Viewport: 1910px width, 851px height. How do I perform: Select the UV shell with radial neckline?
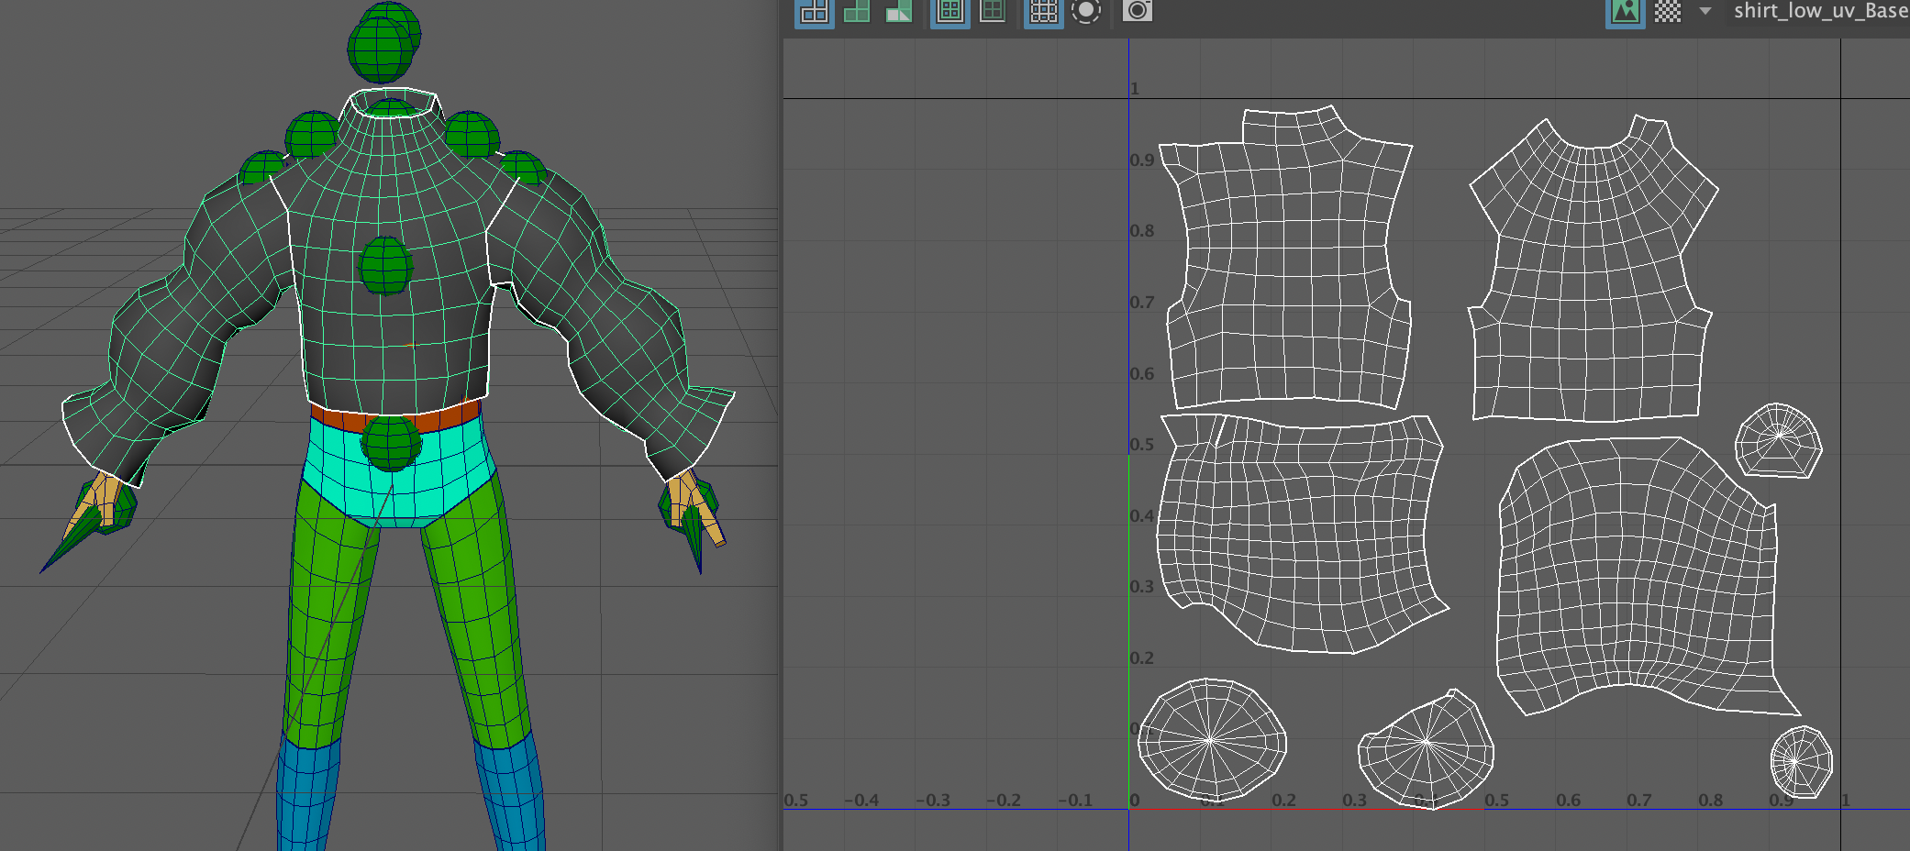pos(1592,275)
